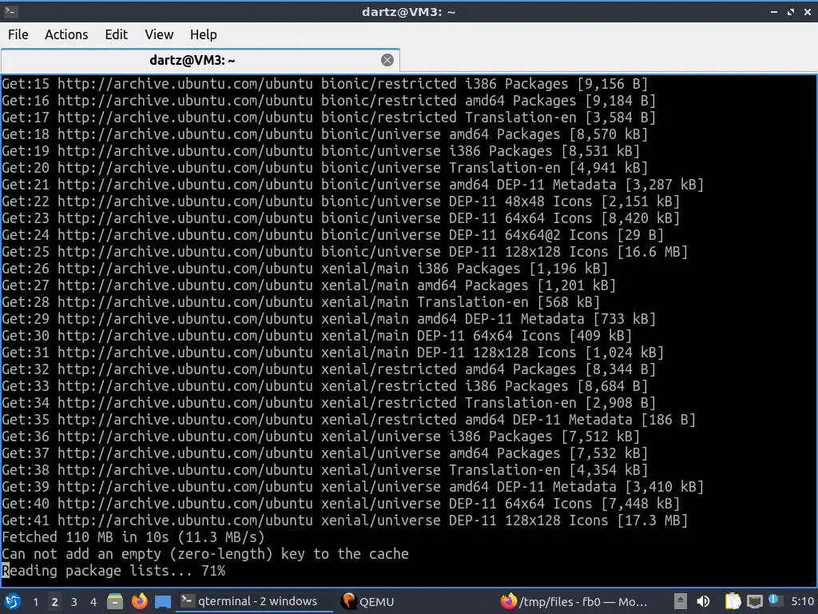Click the Get:37 xenial/universe amd64 Packages line

pos(324,453)
